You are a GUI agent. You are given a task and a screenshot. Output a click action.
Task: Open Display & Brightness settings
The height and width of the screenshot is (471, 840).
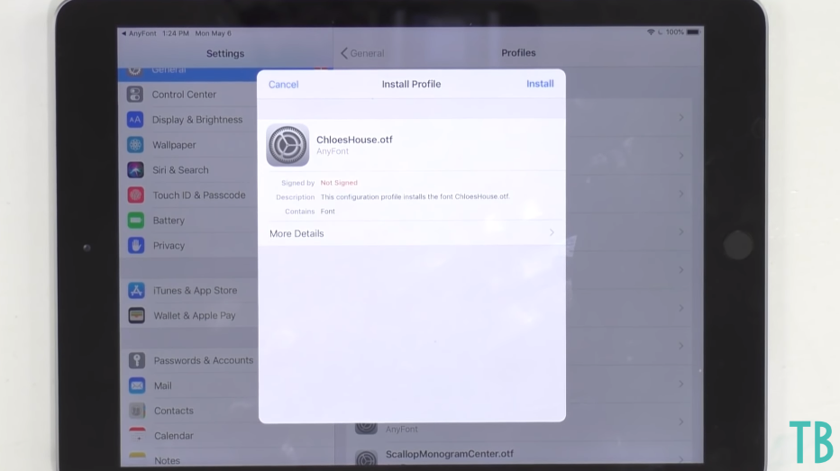coord(189,120)
